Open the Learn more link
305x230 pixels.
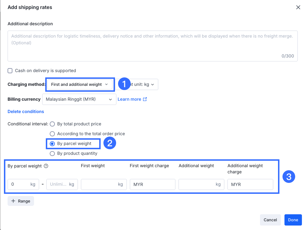coord(129,99)
